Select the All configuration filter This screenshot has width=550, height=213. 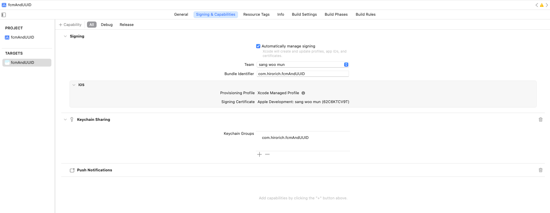click(x=92, y=25)
